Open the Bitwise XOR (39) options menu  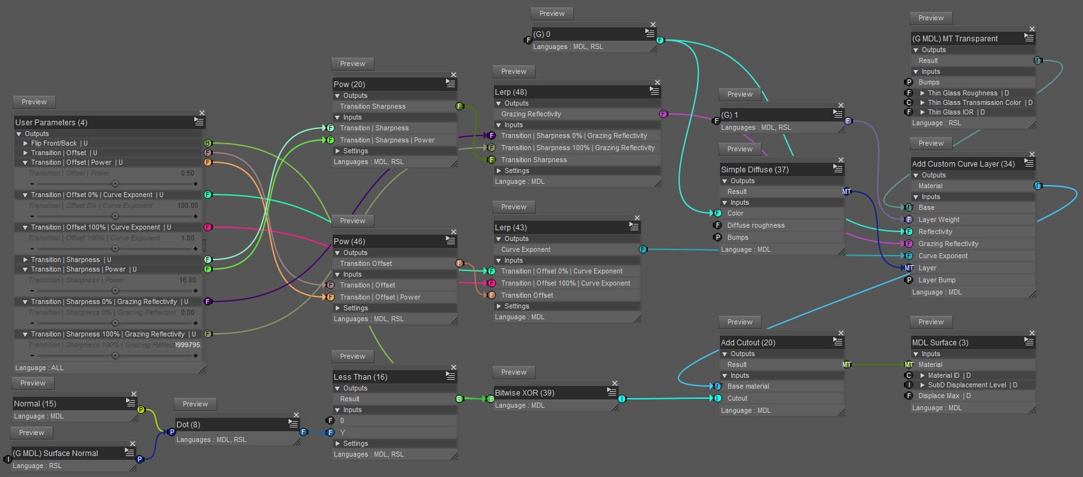pos(612,391)
